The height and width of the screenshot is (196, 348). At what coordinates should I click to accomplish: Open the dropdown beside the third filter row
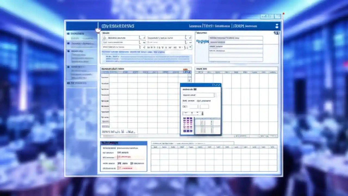(x=144, y=47)
